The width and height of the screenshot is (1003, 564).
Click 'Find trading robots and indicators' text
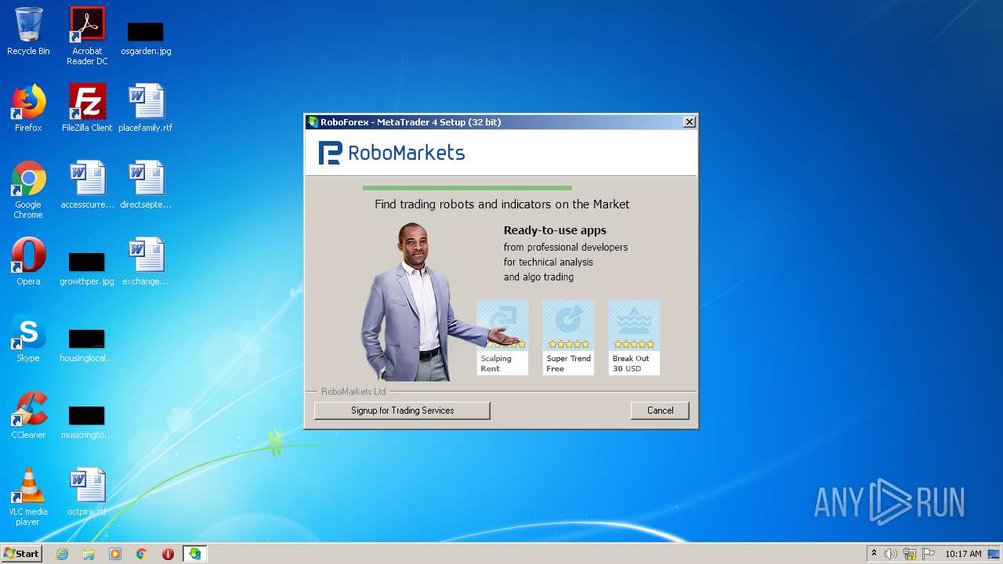(x=502, y=204)
